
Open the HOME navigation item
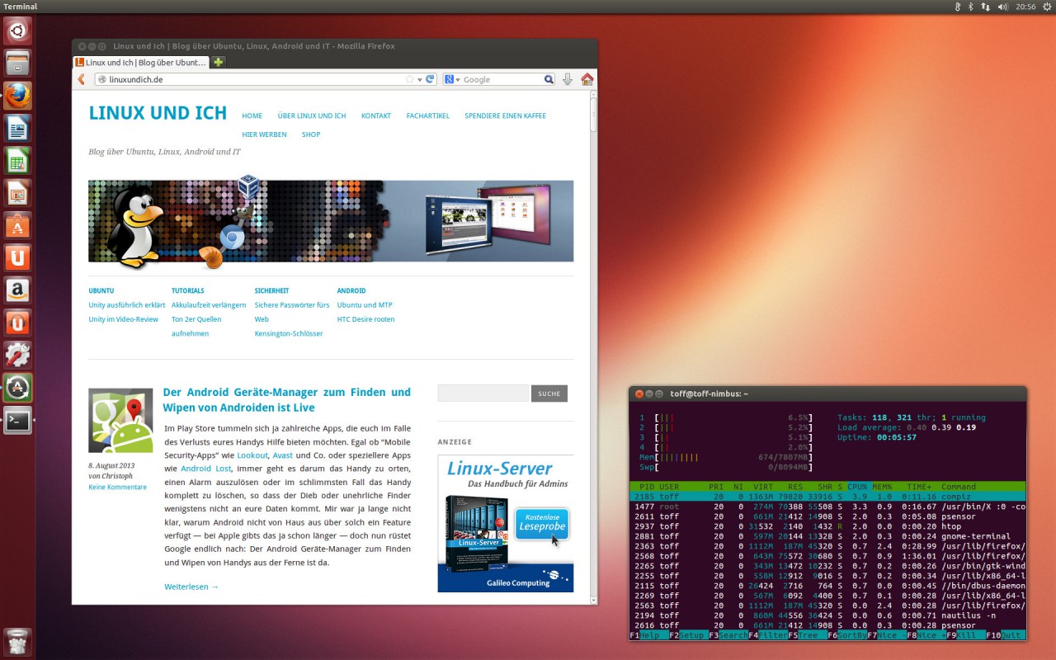[252, 116]
